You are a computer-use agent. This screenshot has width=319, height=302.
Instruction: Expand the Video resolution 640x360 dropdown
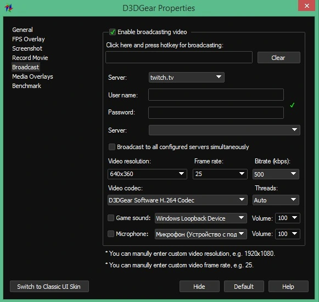coord(147,174)
